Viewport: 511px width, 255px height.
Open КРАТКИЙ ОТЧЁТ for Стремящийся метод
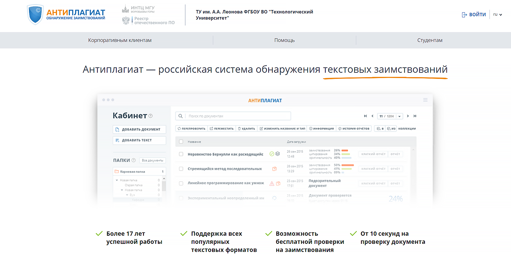point(373,169)
